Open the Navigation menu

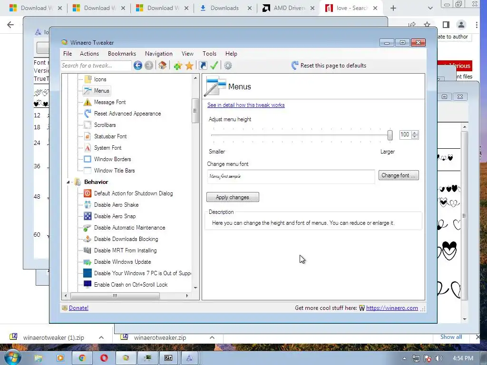click(159, 54)
